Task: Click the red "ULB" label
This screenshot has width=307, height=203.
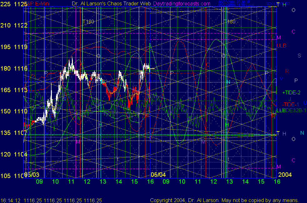Action: pyautogui.click(x=281, y=46)
